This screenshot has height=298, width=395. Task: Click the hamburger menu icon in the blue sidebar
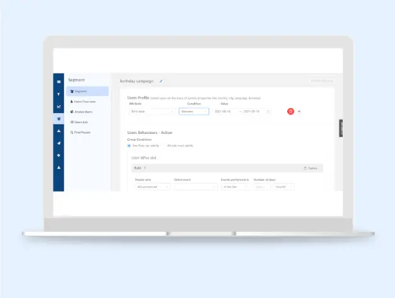[59, 82]
